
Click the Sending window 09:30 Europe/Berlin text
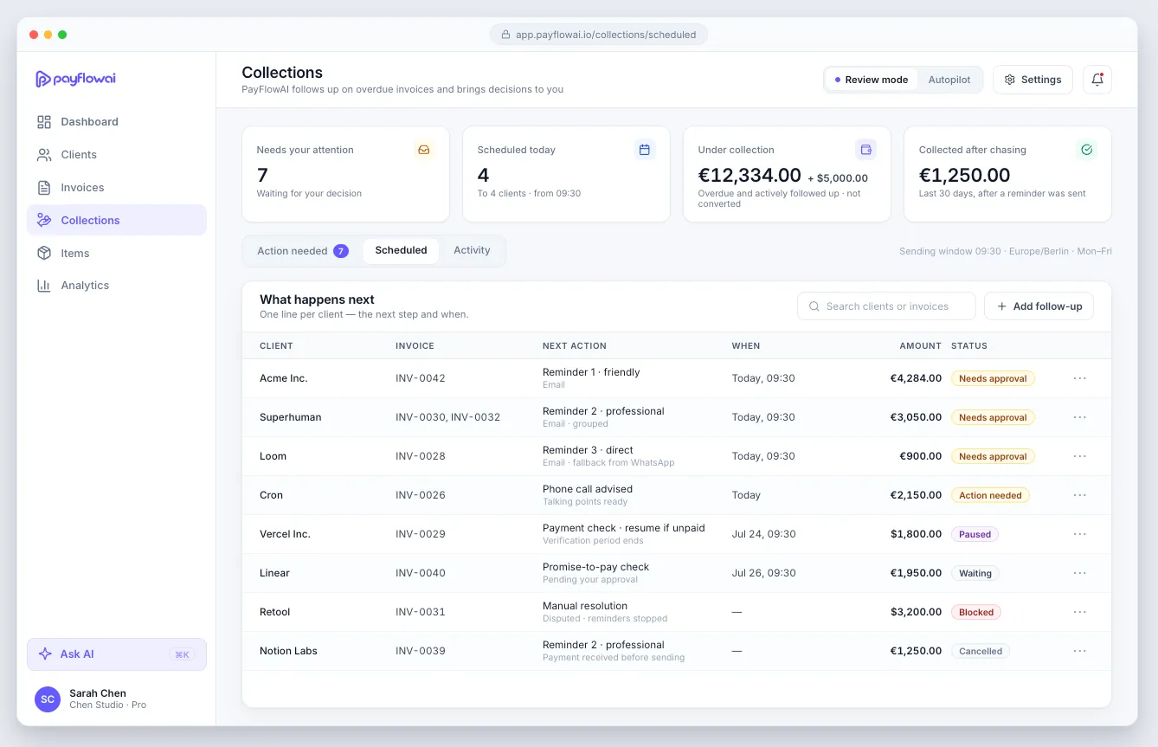[1006, 252]
